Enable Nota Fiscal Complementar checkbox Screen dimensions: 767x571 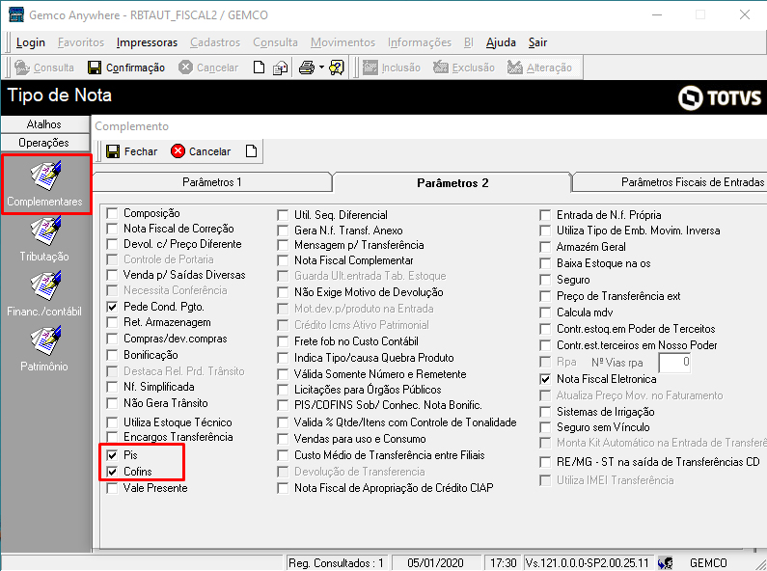[x=283, y=260]
